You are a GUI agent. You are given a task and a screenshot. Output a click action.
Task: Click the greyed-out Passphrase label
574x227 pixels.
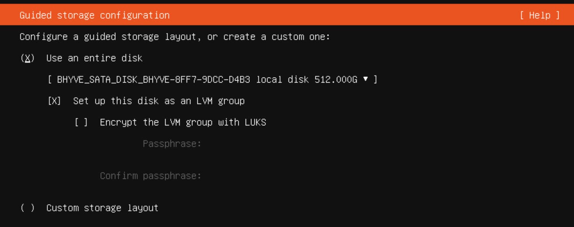172,144
